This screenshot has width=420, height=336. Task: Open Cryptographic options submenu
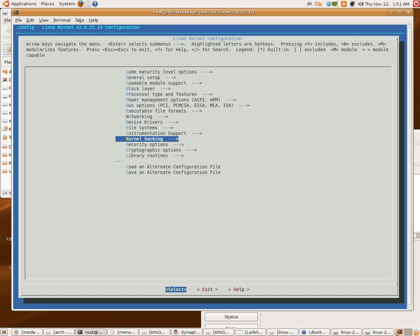coord(161,150)
